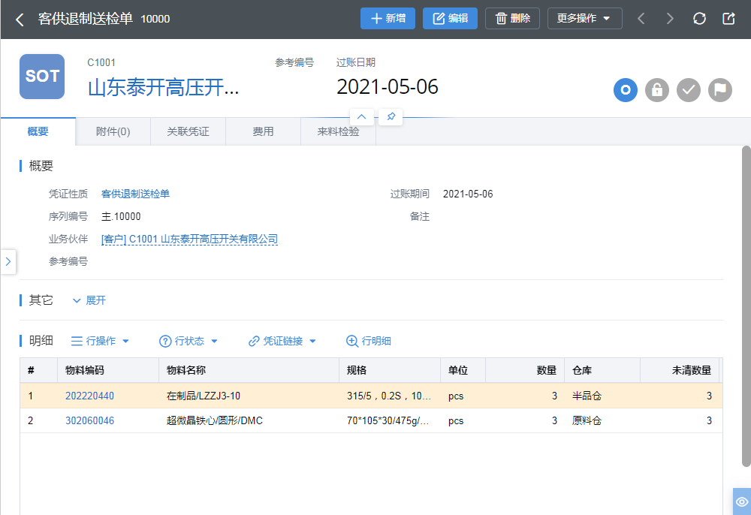Click the SOT document badge

pyautogui.click(x=42, y=77)
